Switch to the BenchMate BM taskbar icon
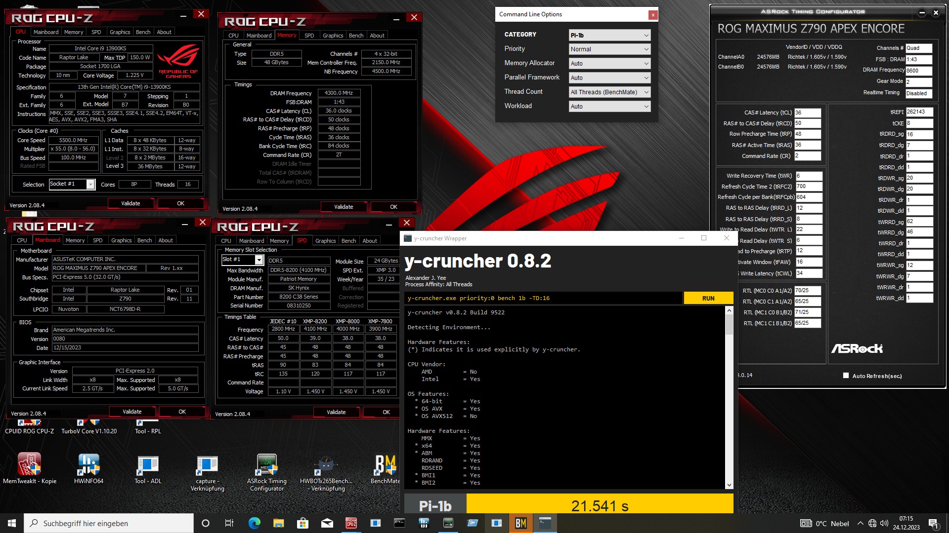The image size is (949, 533). pyautogui.click(x=520, y=523)
